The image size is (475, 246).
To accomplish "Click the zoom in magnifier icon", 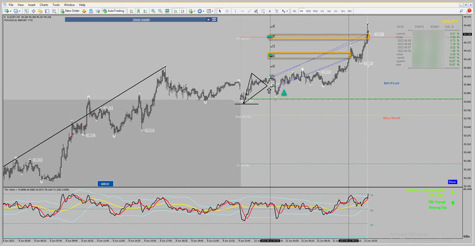I will tap(153, 11).
